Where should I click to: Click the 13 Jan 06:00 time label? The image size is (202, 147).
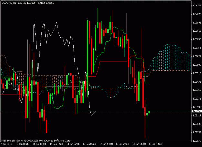139,144
